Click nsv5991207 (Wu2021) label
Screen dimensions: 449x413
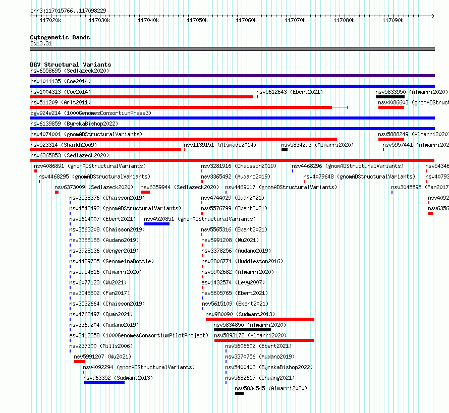point(102,357)
